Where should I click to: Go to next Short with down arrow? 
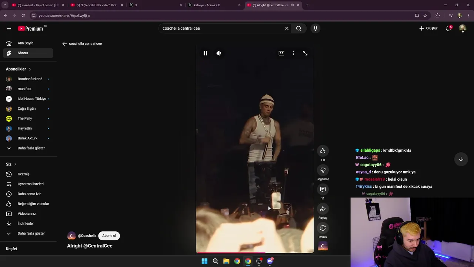pyautogui.click(x=461, y=159)
